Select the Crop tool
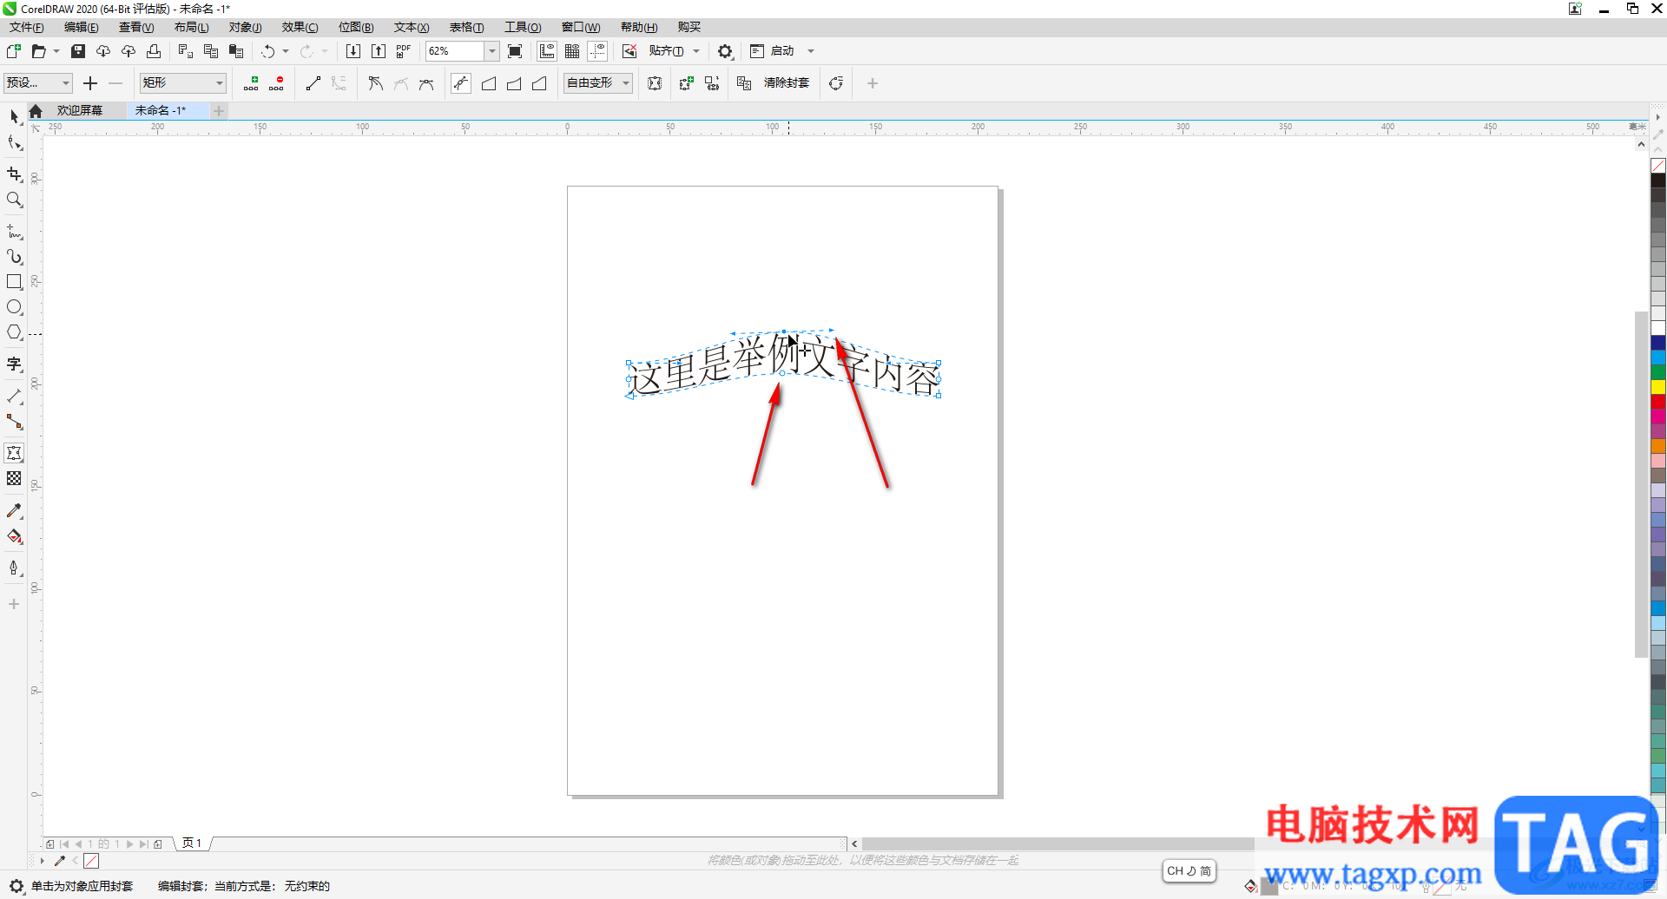The image size is (1667, 899). pos(14,174)
